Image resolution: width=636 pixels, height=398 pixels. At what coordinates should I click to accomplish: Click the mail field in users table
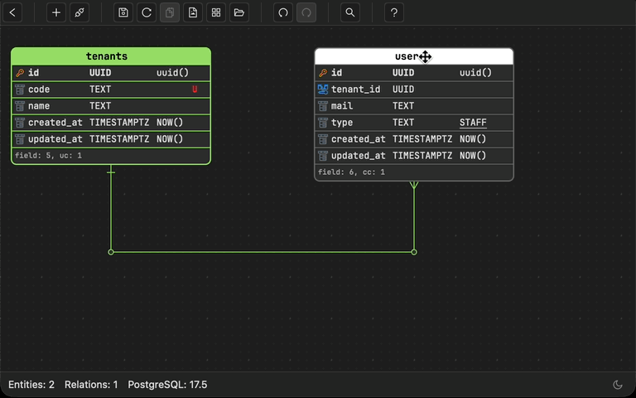coord(342,106)
